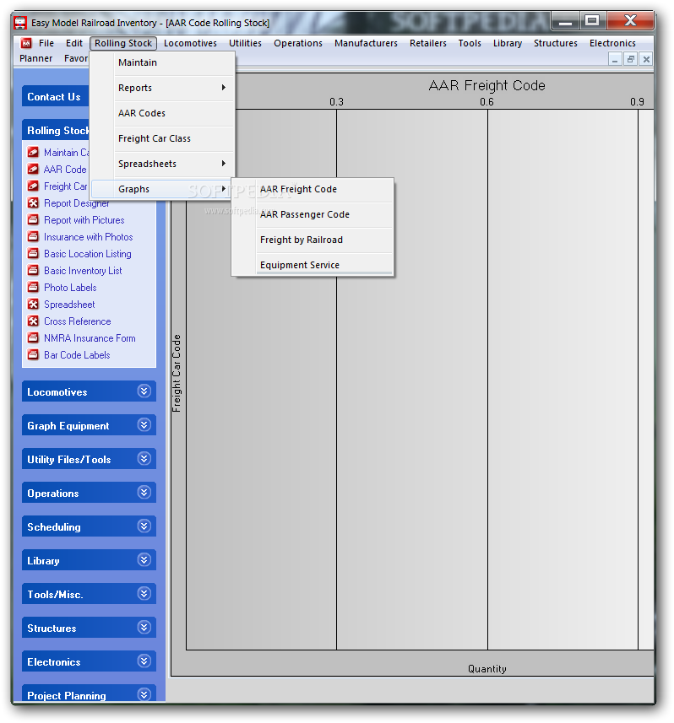This screenshot has width=674, height=723.
Task: Select AAR Freight Code graph
Action: pyautogui.click(x=313, y=189)
